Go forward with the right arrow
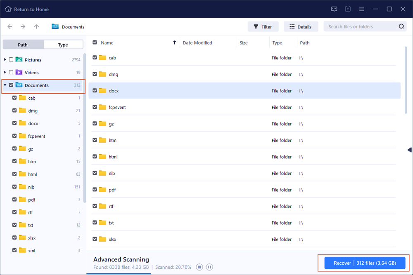Viewport: 413px width, 275px height. pos(23,26)
